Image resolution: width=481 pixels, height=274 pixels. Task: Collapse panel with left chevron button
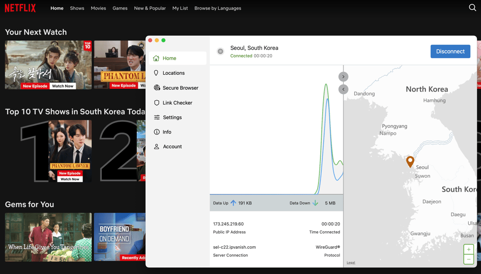coord(343,89)
